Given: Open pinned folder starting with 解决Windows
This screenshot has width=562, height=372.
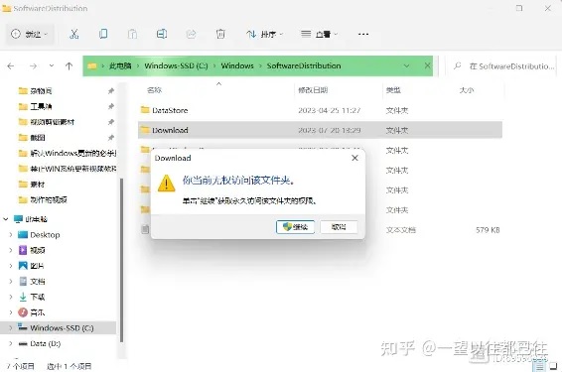Looking at the screenshot, I should click(68, 153).
